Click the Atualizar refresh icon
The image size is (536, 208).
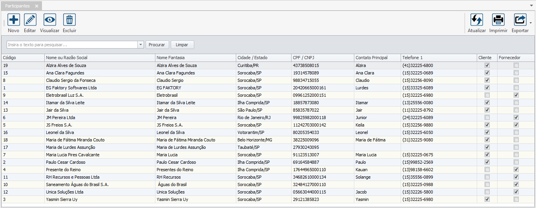(x=477, y=20)
